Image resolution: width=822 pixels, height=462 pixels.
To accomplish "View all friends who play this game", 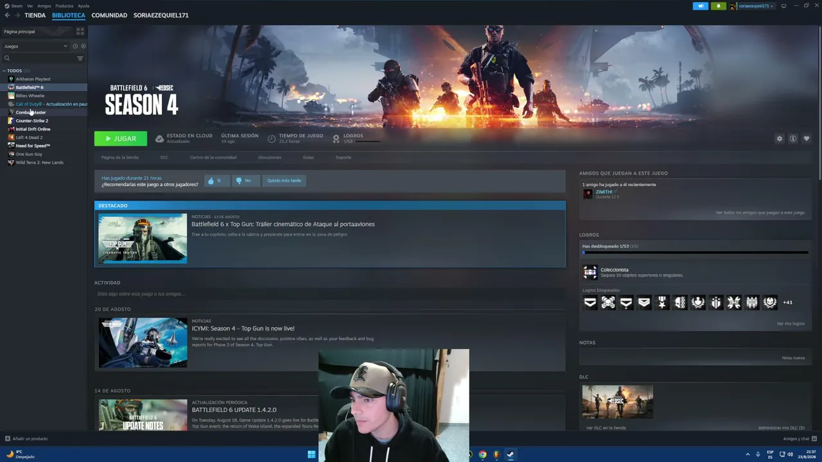I will point(760,212).
